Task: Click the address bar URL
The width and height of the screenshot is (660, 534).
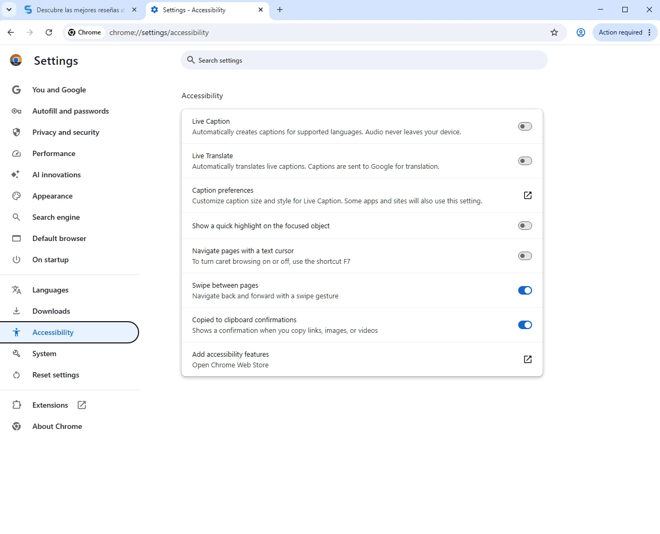Action: click(159, 32)
